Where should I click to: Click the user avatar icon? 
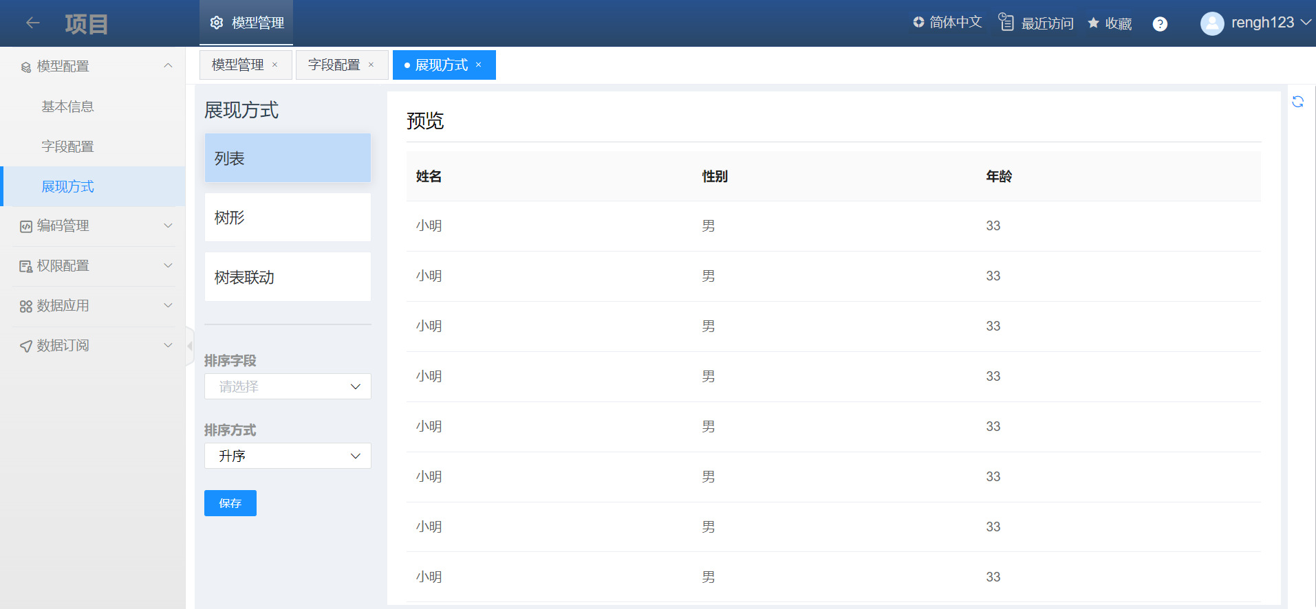point(1211,23)
